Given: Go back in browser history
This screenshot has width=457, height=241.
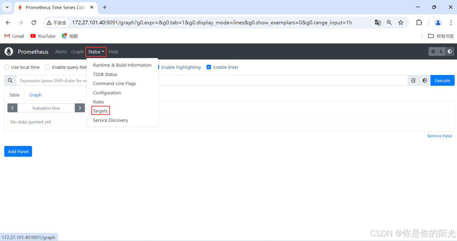Looking at the screenshot, I should click(8, 22).
